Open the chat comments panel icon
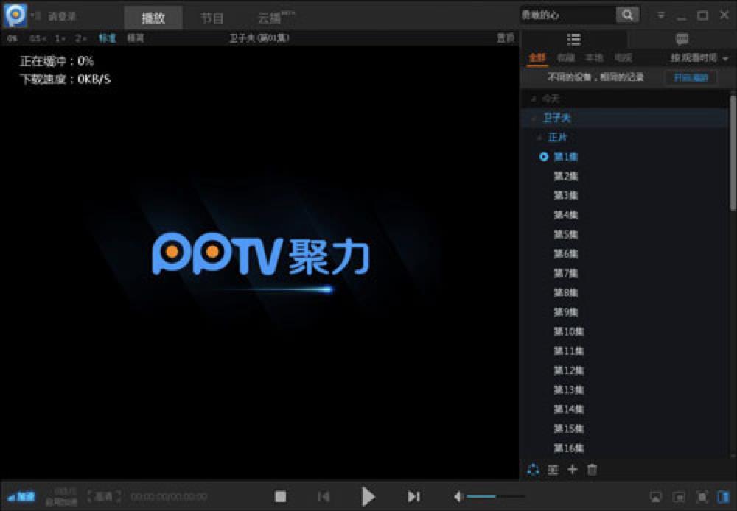Screen dimensions: 737x511 [x=682, y=40]
